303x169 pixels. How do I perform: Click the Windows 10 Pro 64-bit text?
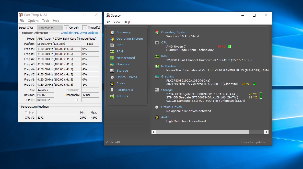[x=183, y=36]
